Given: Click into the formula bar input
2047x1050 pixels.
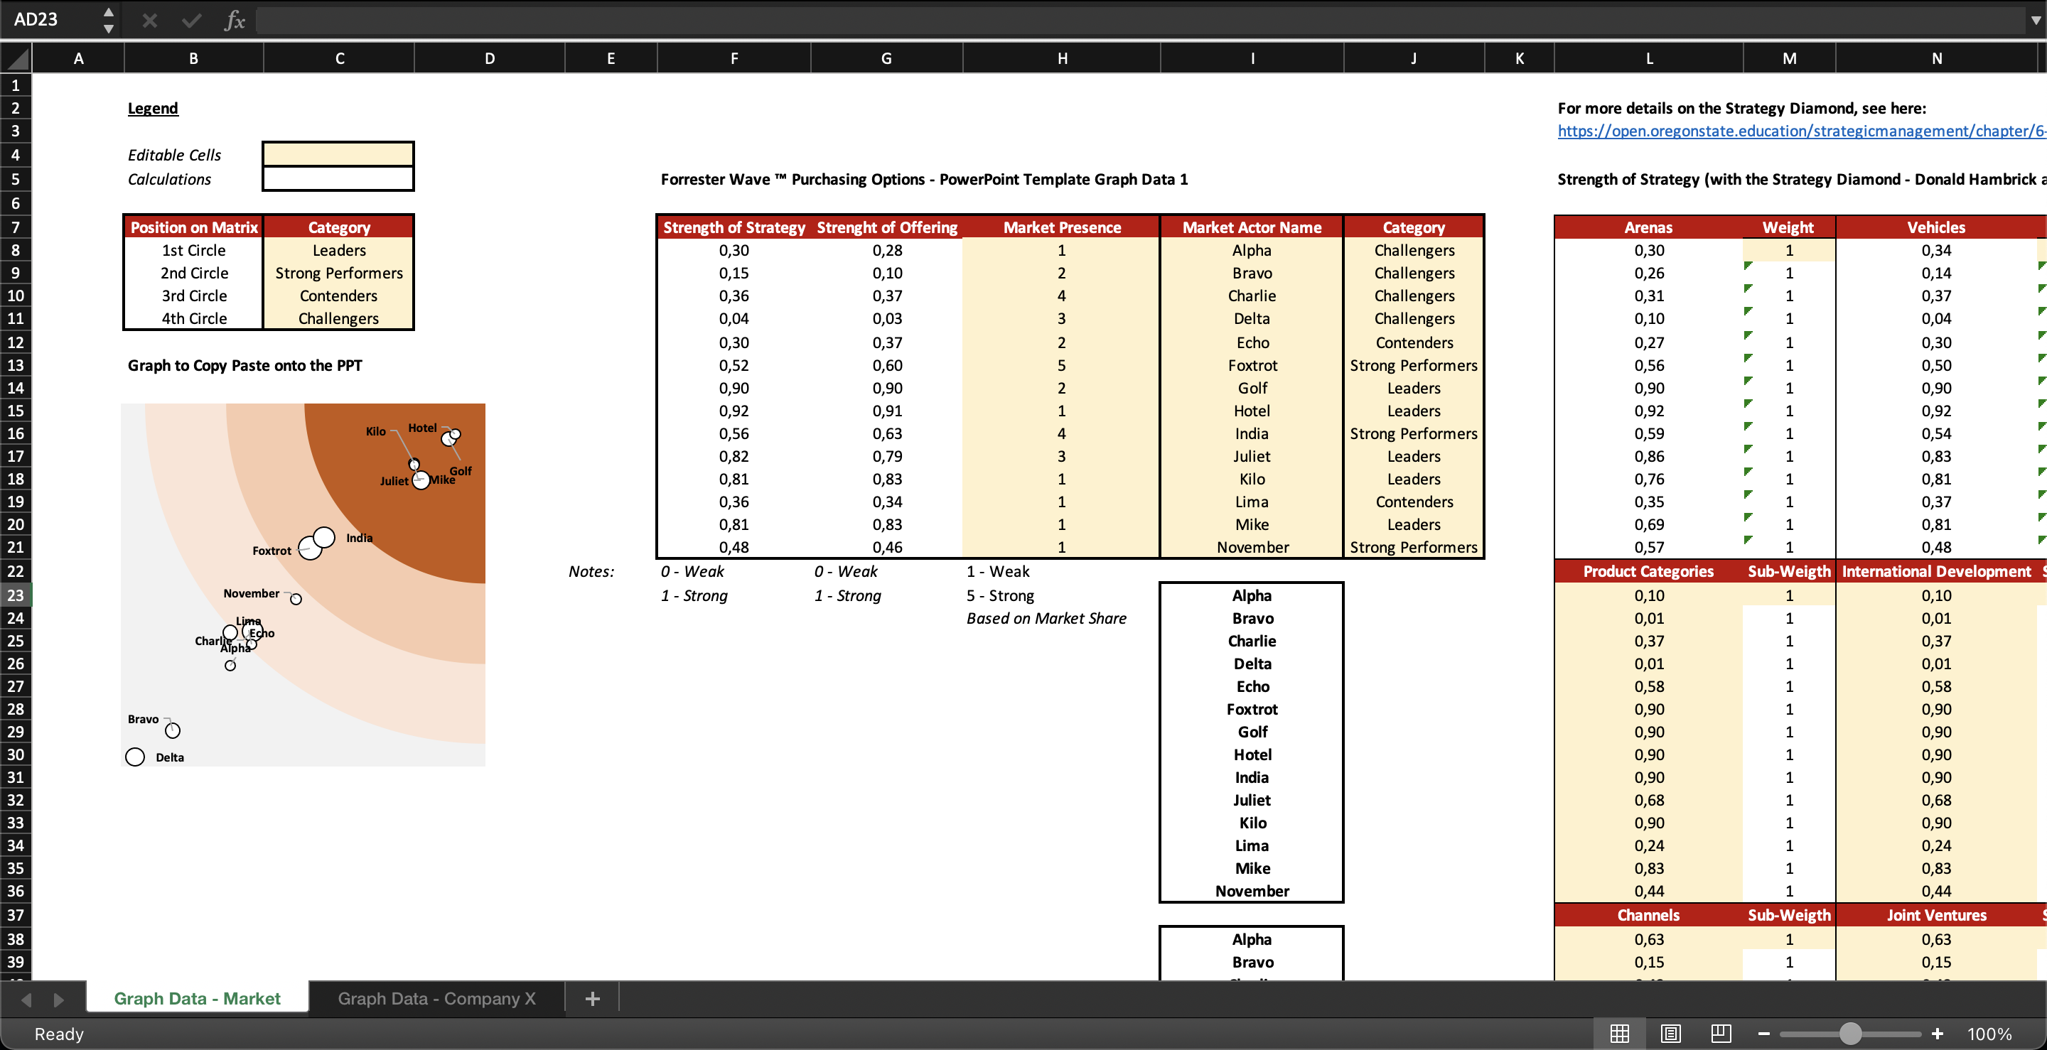Looking at the screenshot, I should pyautogui.click(x=1139, y=20).
